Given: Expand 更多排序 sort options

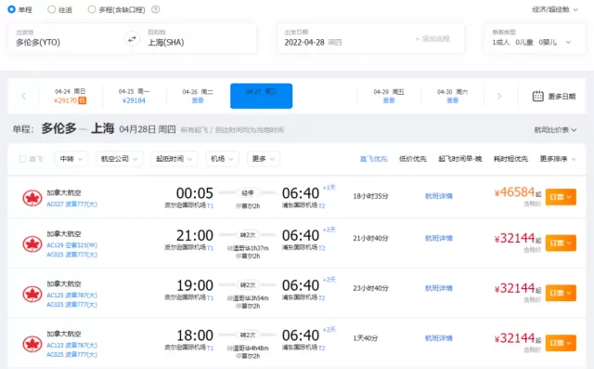Looking at the screenshot, I should (558, 159).
